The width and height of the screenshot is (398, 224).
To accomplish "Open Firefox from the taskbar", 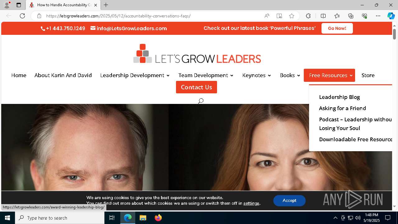I will tap(158, 218).
